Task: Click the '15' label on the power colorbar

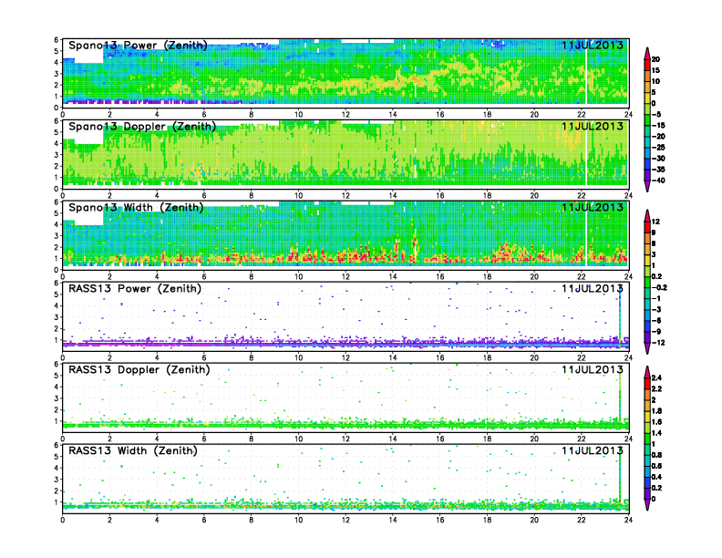Action: click(655, 70)
